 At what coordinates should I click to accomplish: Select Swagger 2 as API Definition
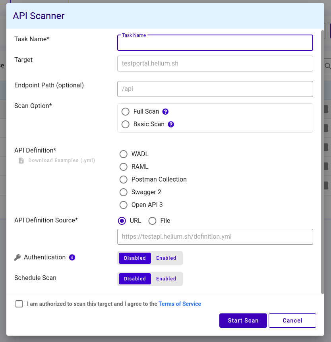[x=123, y=192]
